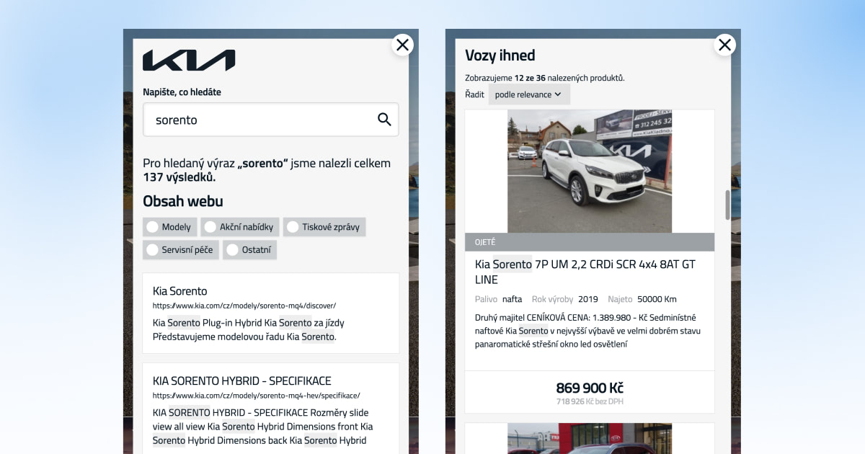
Task: Click the search field containing 'sorento'
Action: point(270,120)
